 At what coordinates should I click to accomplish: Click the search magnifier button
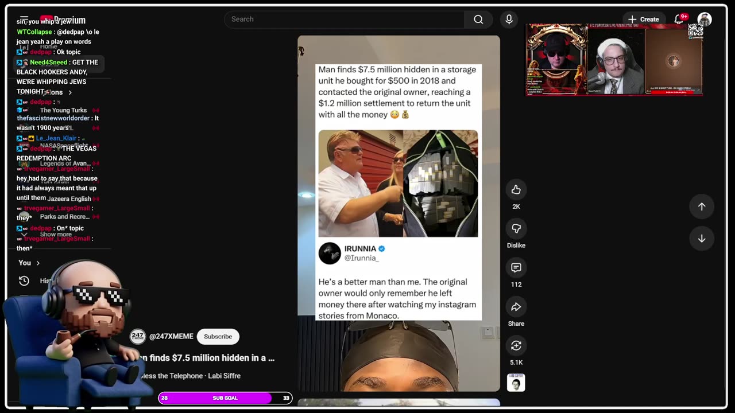[x=478, y=20]
